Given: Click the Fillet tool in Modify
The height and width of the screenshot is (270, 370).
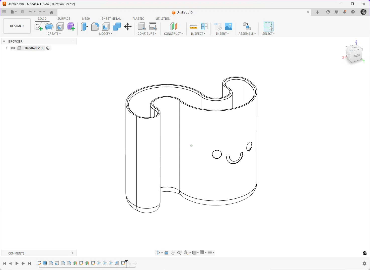Looking at the screenshot, I should (95, 27).
